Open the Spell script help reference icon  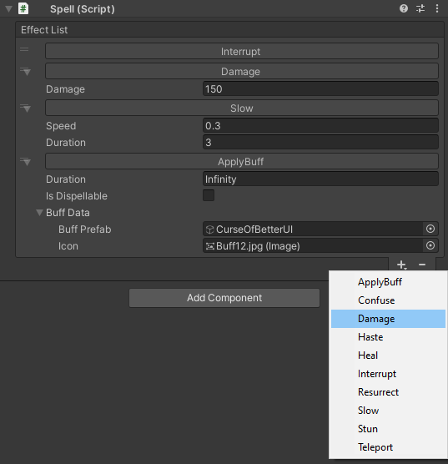[404, 8]
